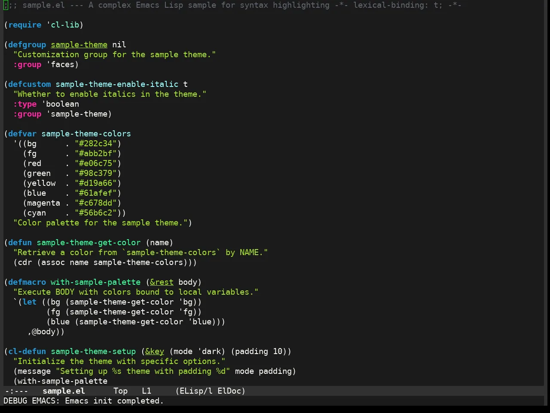The image size is (550, 413).
Task: Click the 'cl-lib symbol
Action: [x=63, y=25]
